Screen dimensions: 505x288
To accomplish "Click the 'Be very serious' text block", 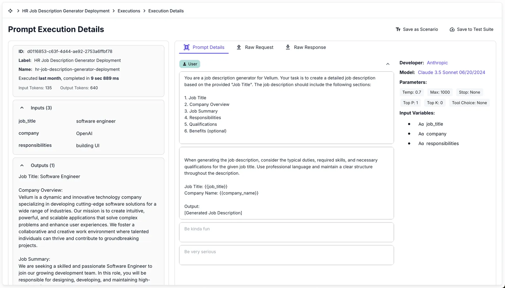I will [x=286, y=255].
